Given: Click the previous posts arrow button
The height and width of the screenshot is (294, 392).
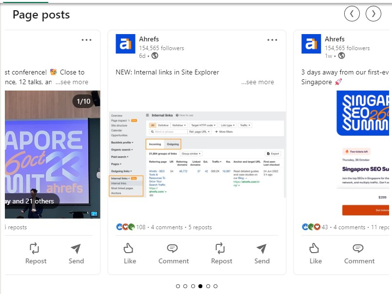Looking at the screenshot, I should click(352, 14).
